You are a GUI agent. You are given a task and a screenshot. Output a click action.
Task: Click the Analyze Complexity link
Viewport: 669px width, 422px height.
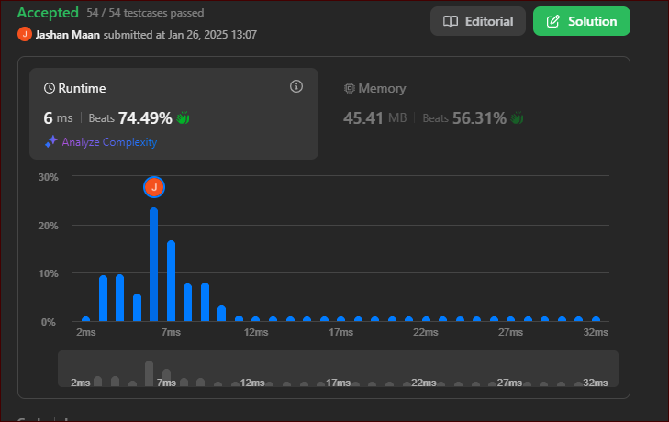click(x=109, y=142)
